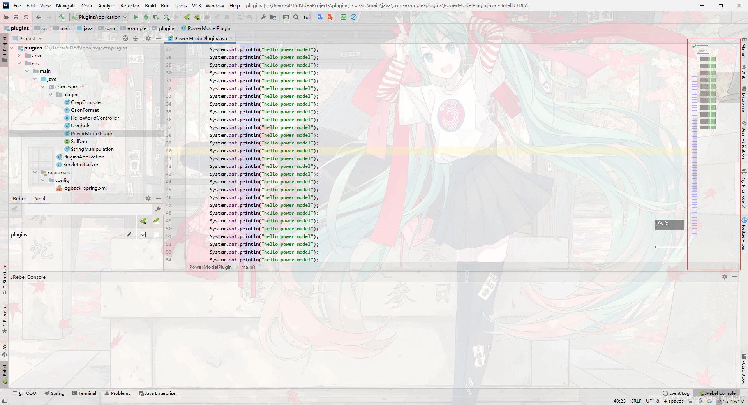Click the code minimap preview
This screenshot has height=405, width=748.
pyautogui.click(x=708, y=87)
